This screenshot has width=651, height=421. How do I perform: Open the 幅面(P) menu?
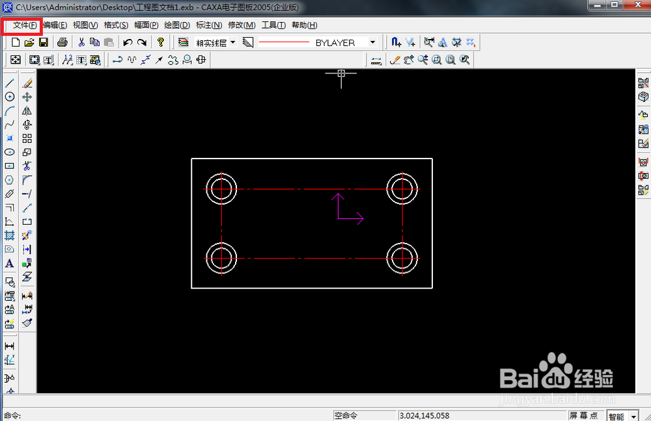click(x=146, y=25)
